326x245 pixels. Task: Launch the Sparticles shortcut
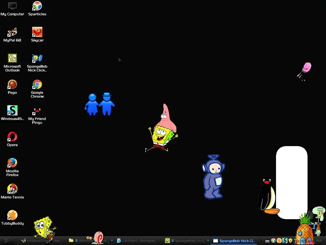[37, 9]
